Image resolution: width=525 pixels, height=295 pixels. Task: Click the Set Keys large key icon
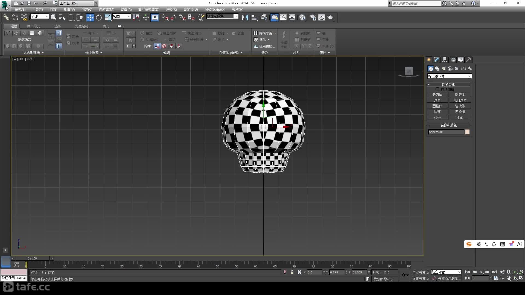coord(405,275)
